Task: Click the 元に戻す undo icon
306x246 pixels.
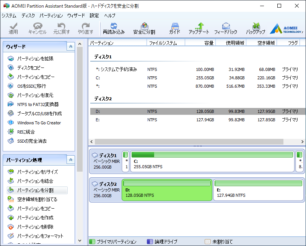Action: coord(62,29)
